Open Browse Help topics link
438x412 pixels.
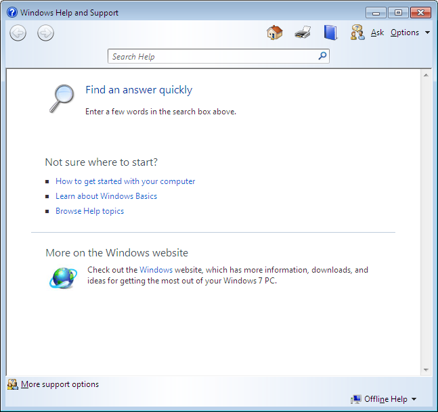[89, 211]
